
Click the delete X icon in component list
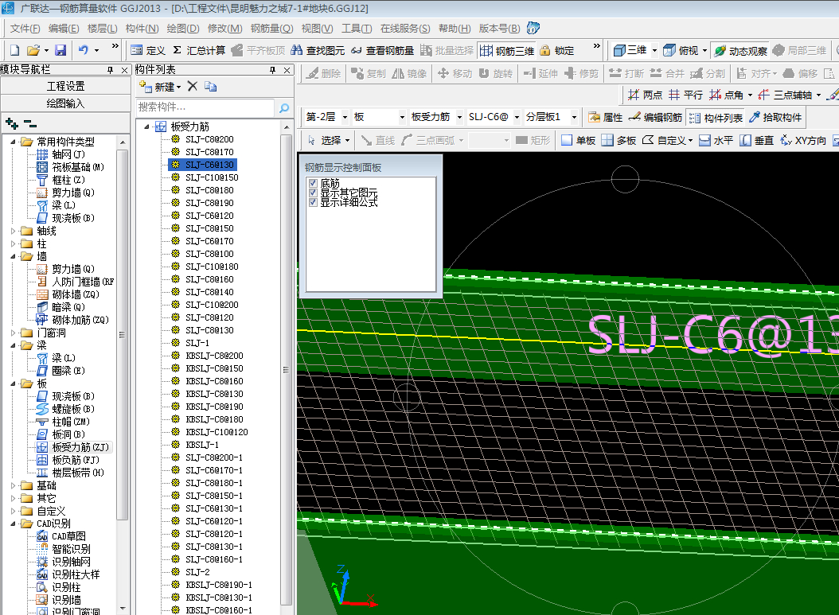click(193, 86)
